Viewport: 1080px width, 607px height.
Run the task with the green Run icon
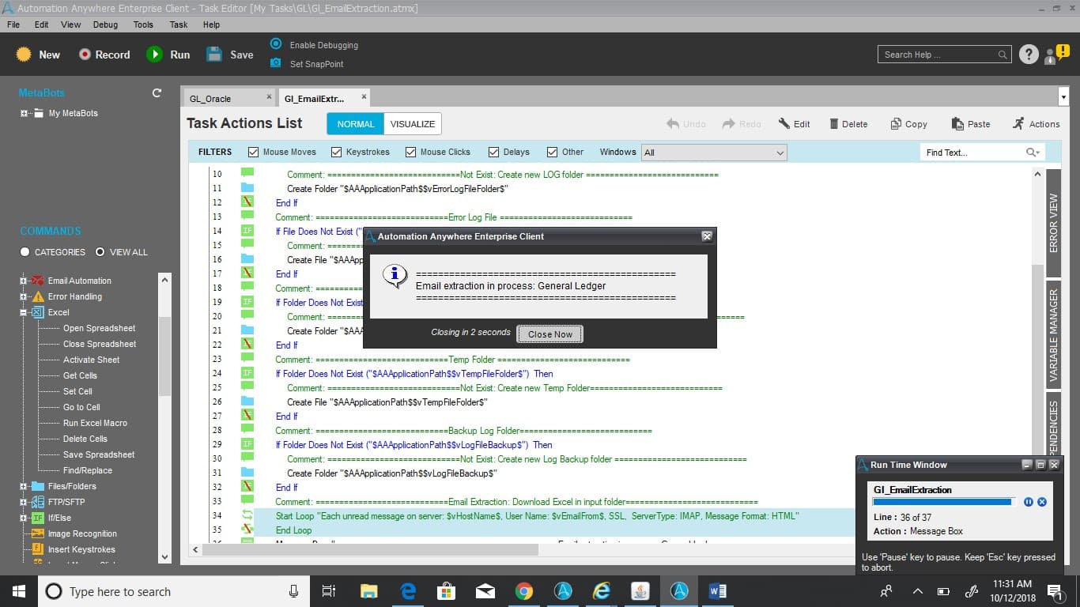(x=154, y=55)
